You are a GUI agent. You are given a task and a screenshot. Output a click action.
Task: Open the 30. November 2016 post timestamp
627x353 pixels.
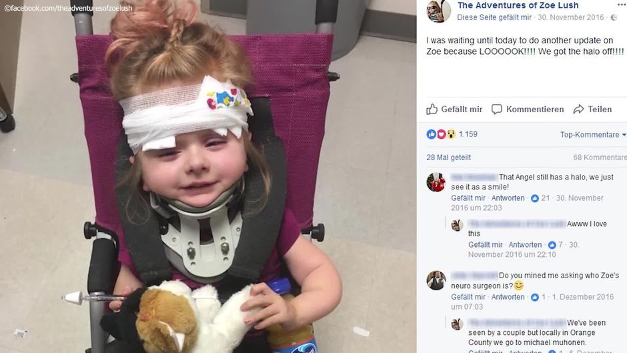[570, 17]
